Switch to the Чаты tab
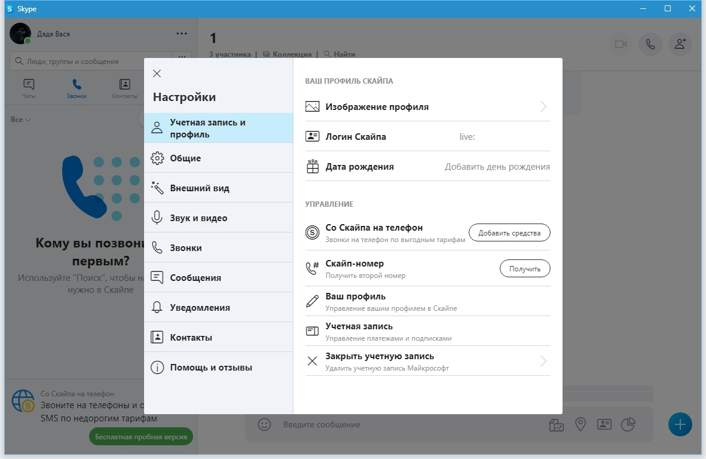Screen dimensions: 706x459 [29, 88]
